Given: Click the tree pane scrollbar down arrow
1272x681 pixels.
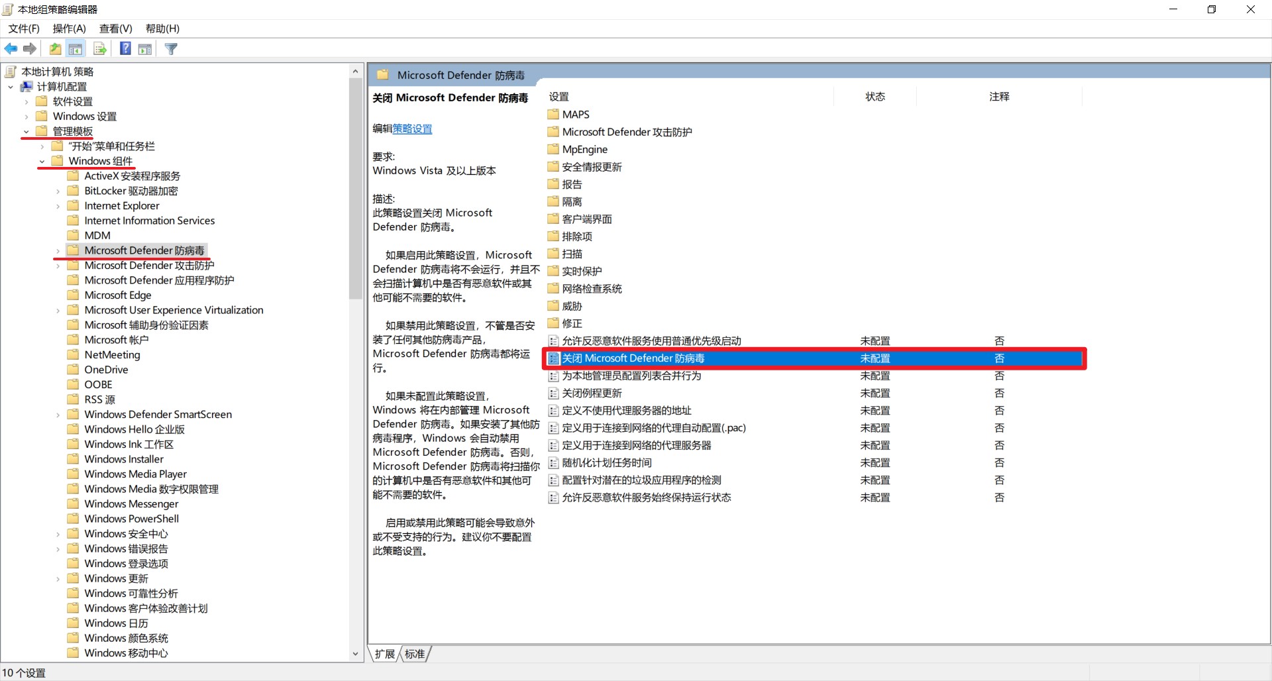Looking at the screenshot, I should point(356,654).
